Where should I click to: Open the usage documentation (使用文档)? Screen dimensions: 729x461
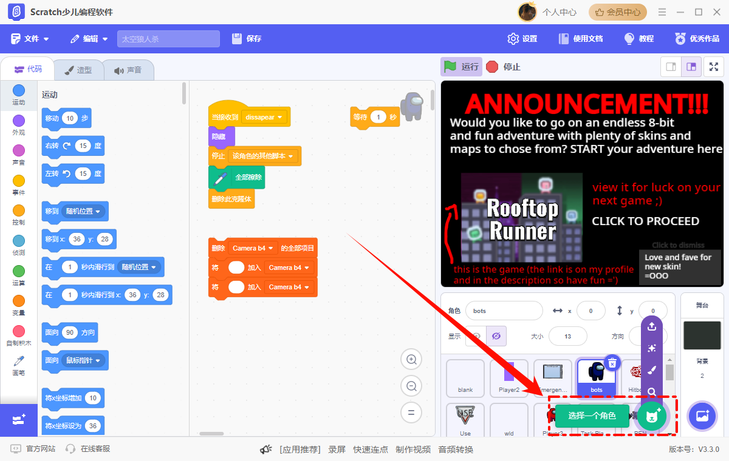(x=581, y=39)
